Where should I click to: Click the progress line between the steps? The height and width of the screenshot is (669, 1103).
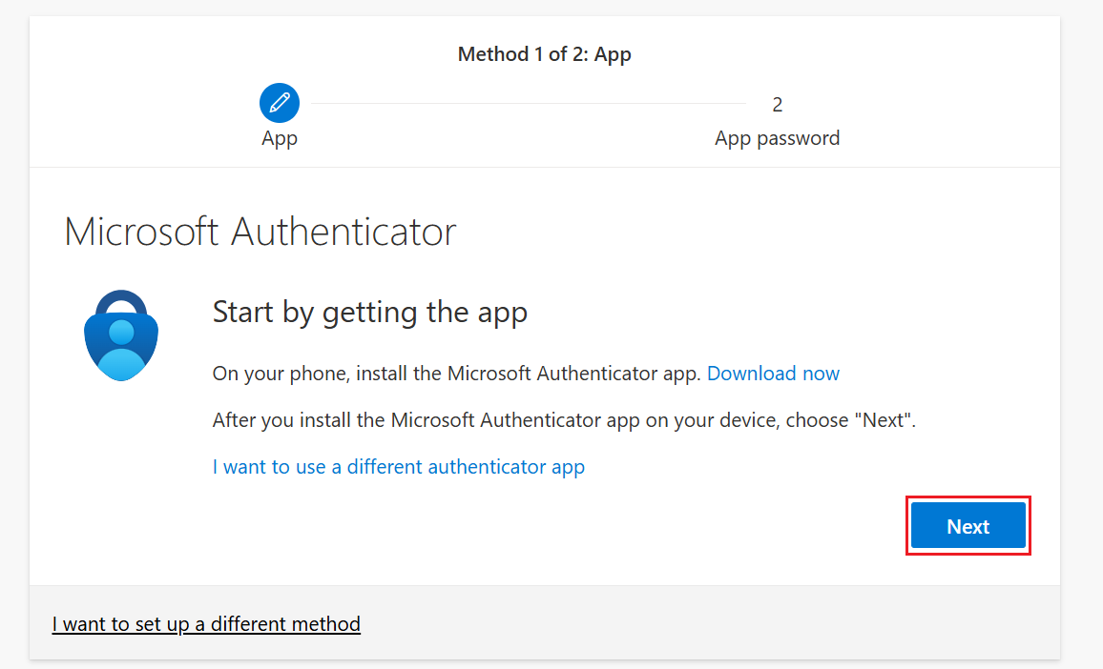528,104
